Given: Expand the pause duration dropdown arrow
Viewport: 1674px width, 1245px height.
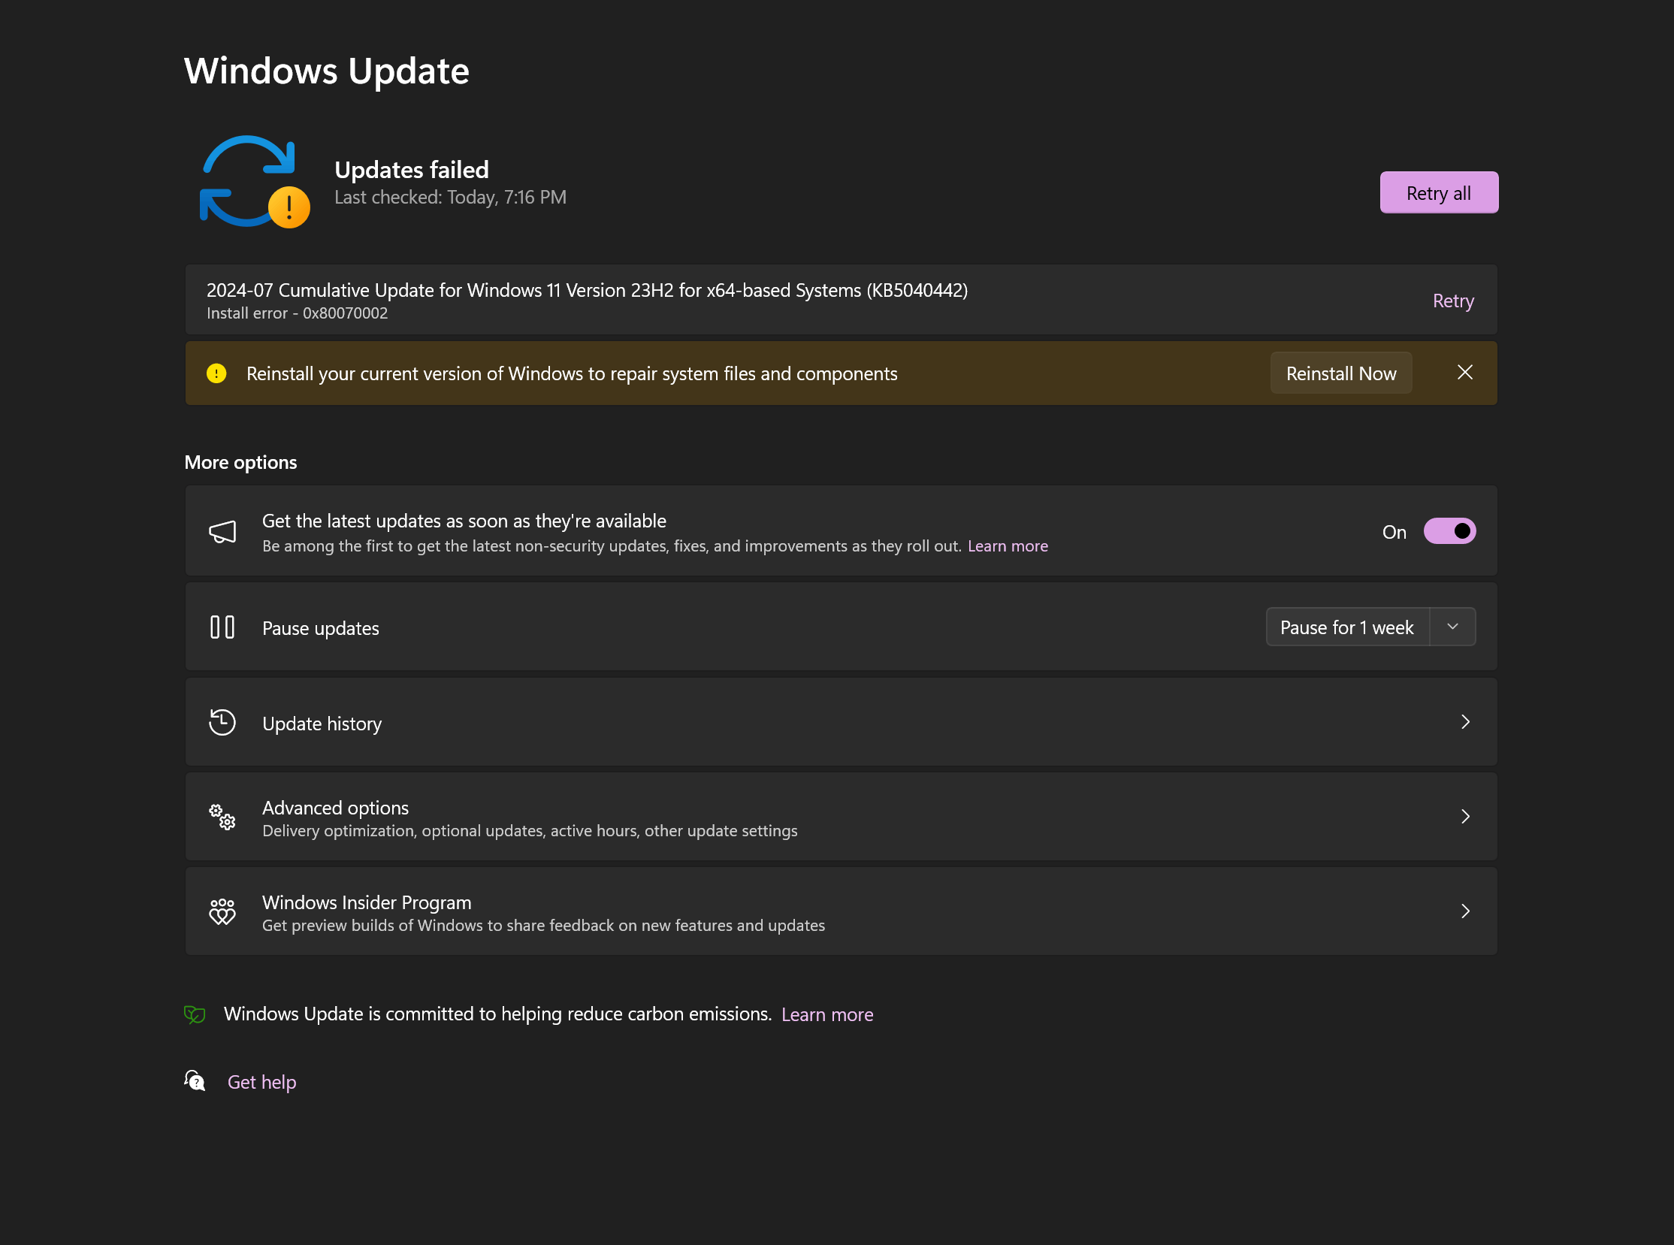Looking at the screenshot, I should 1452,627.
